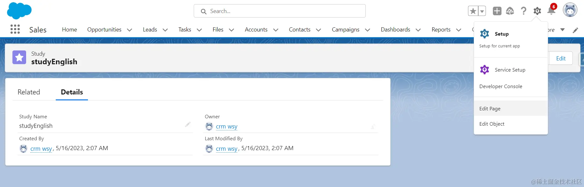The height and width of the screenshot is (187, 584).
Task: Expand the Contacts tab chevron
Action: tap(318, 30)
